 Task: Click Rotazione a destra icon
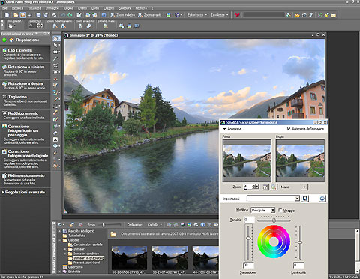click(x=4, y=83)
